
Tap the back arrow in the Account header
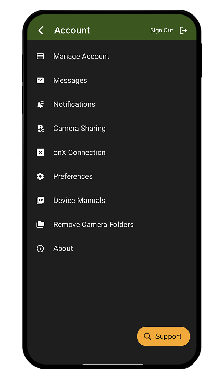coord(41,30)
